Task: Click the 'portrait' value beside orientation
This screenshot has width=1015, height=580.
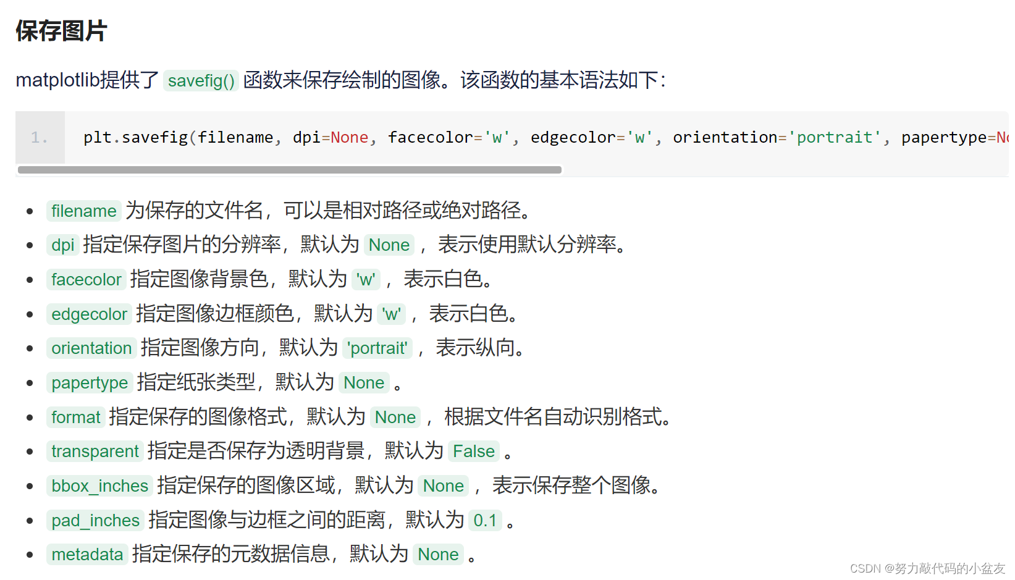Action: 377,348
